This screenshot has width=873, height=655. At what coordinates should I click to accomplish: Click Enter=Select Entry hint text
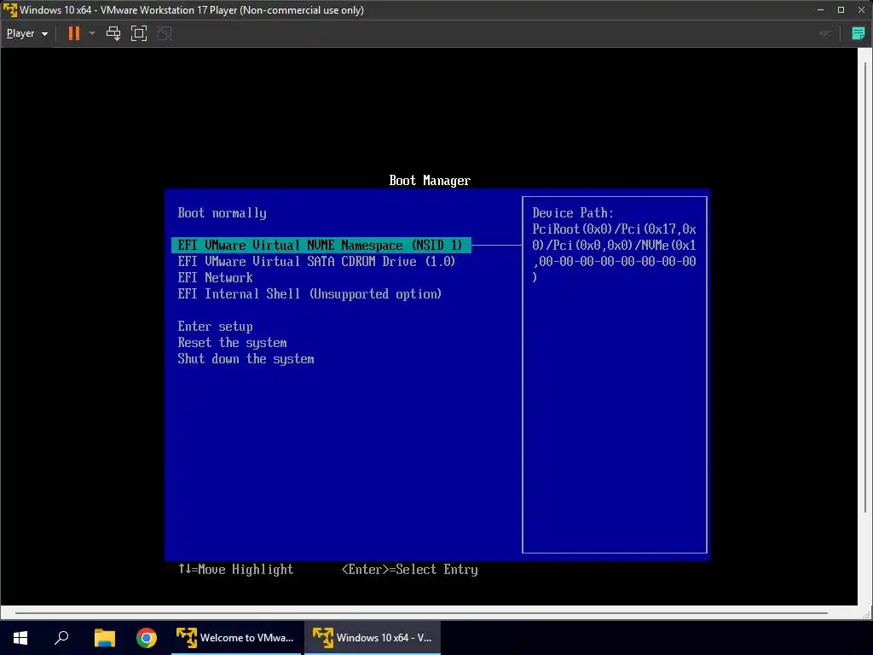pos(409,569)
